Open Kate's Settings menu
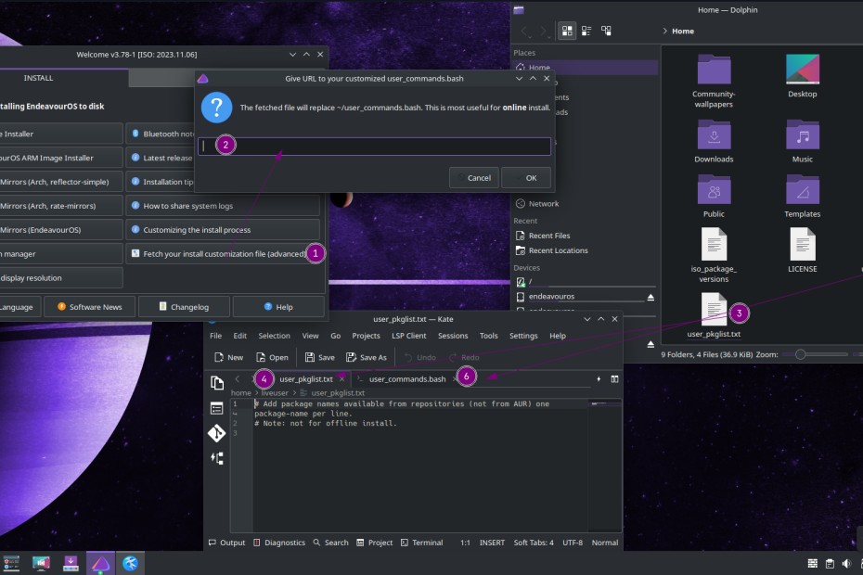The width and height of the screenshot is (863, 575). (x=523, y=336)
